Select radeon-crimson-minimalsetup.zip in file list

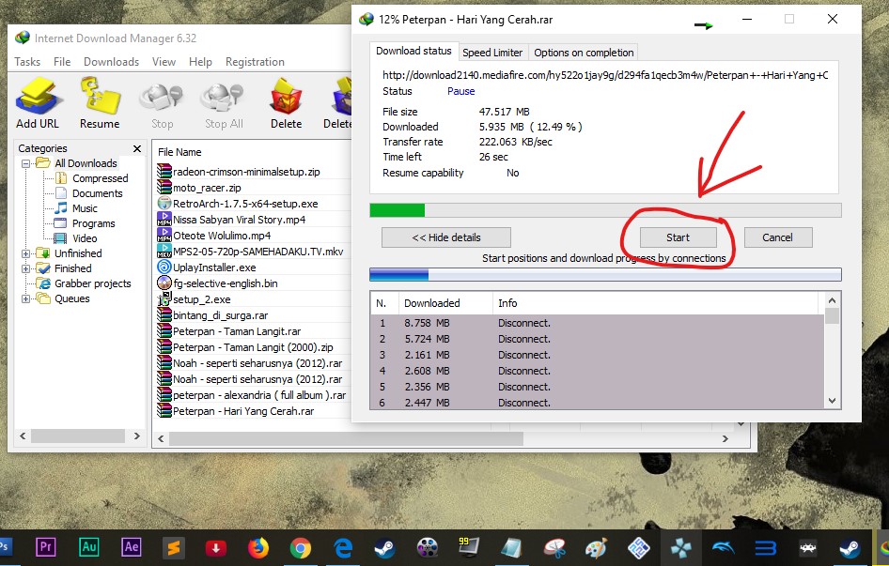pyautogui.click(x=246, y=172)
